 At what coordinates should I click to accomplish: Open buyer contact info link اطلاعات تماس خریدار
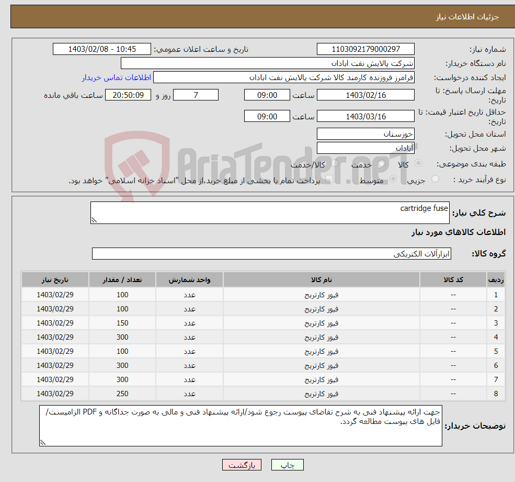(x=117, y=77)
